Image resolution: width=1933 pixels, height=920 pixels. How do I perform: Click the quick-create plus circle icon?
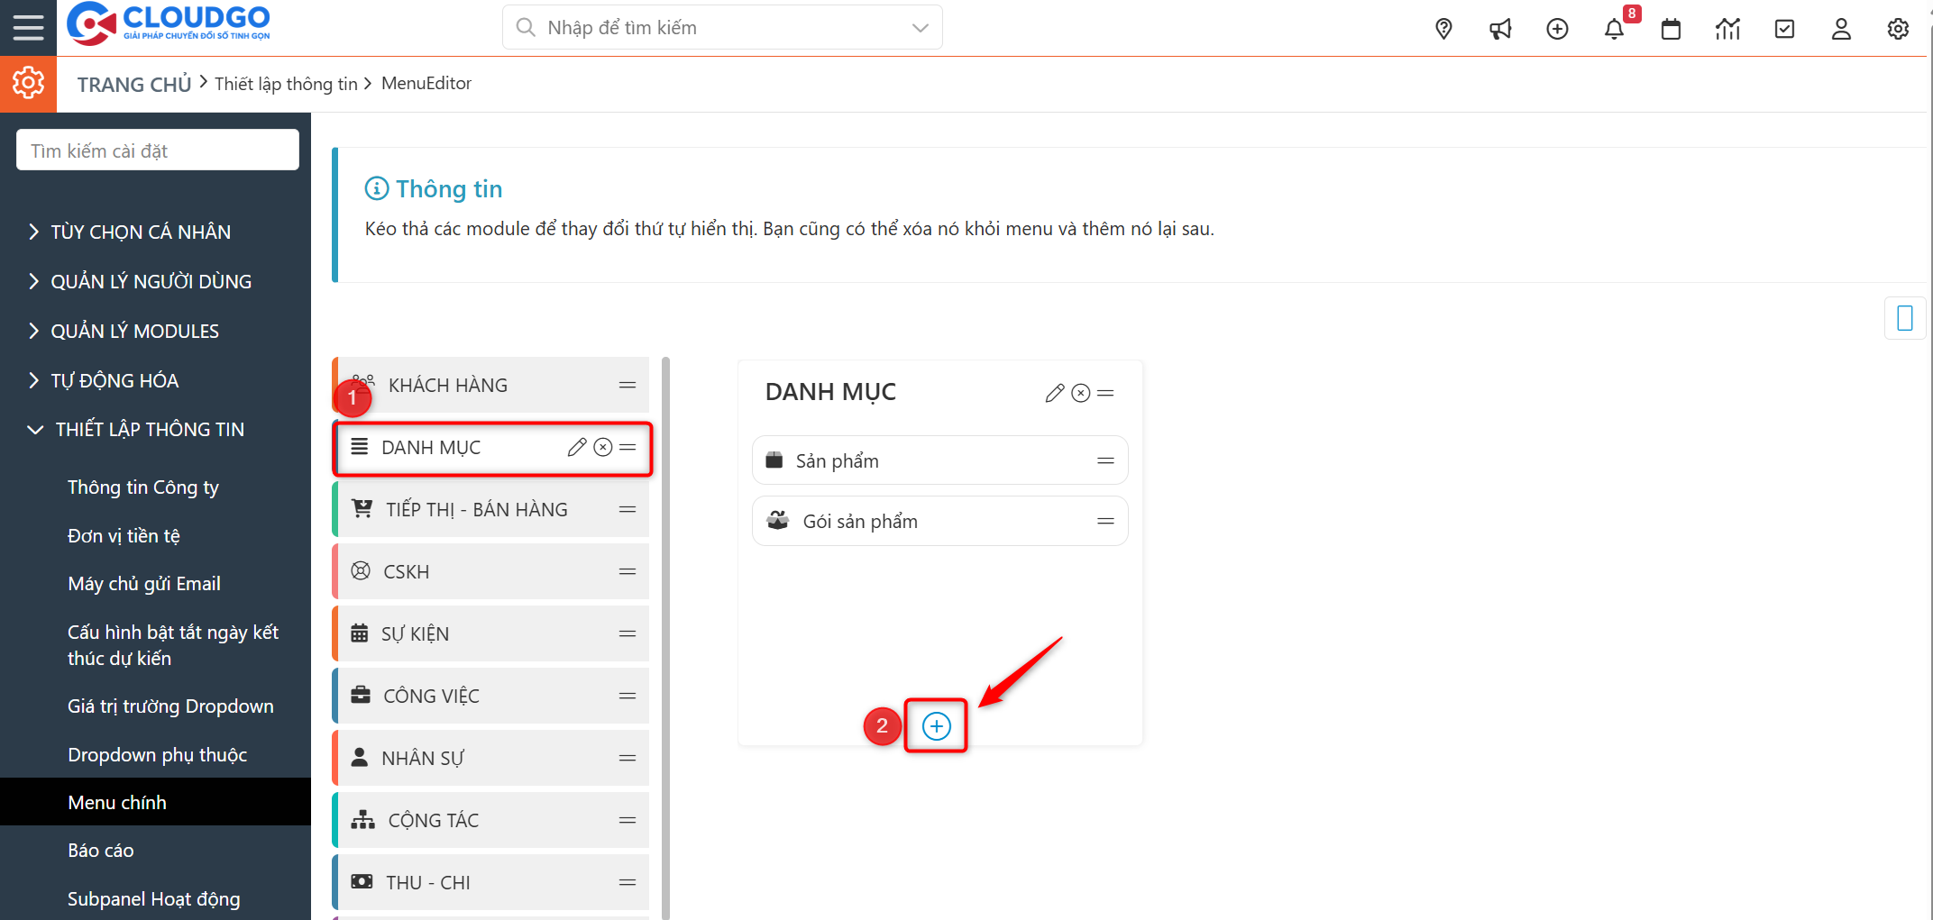1558,28
